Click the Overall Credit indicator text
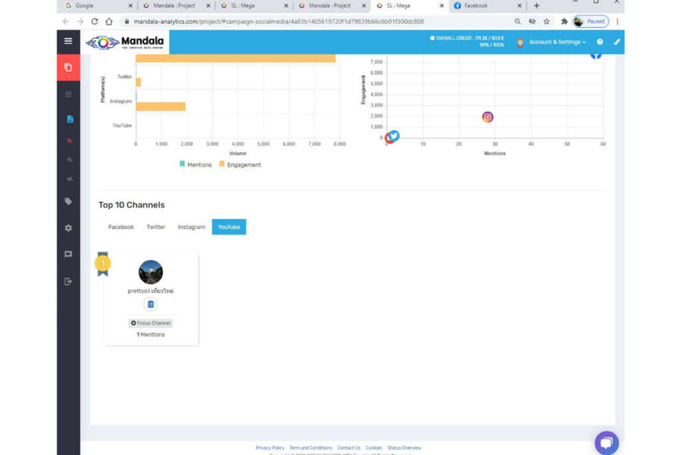The image size is (682, 455). click(467, 41)
